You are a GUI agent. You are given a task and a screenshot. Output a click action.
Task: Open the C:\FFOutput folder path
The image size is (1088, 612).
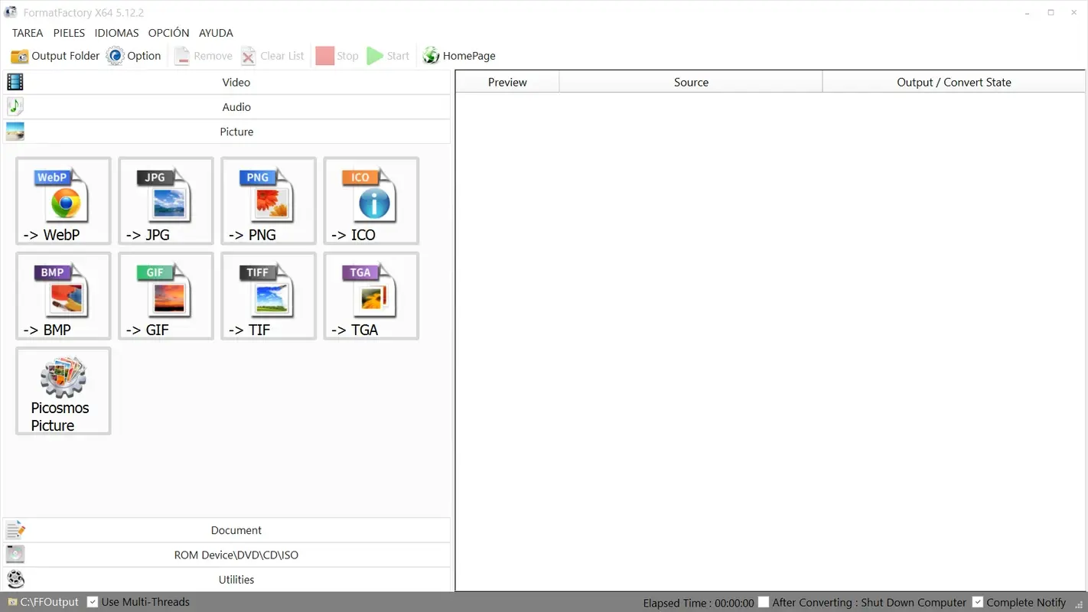(43, 602)
